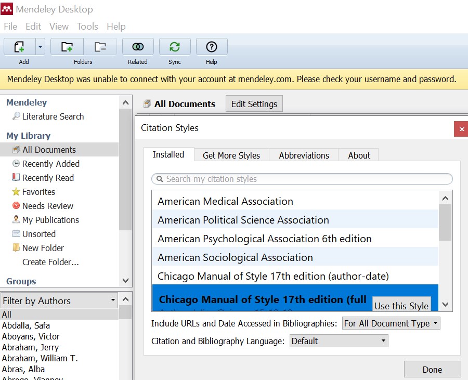Sync the library with the Sync icon
The width and height of the screenshot is (468, 380).
tap(175, 47)
